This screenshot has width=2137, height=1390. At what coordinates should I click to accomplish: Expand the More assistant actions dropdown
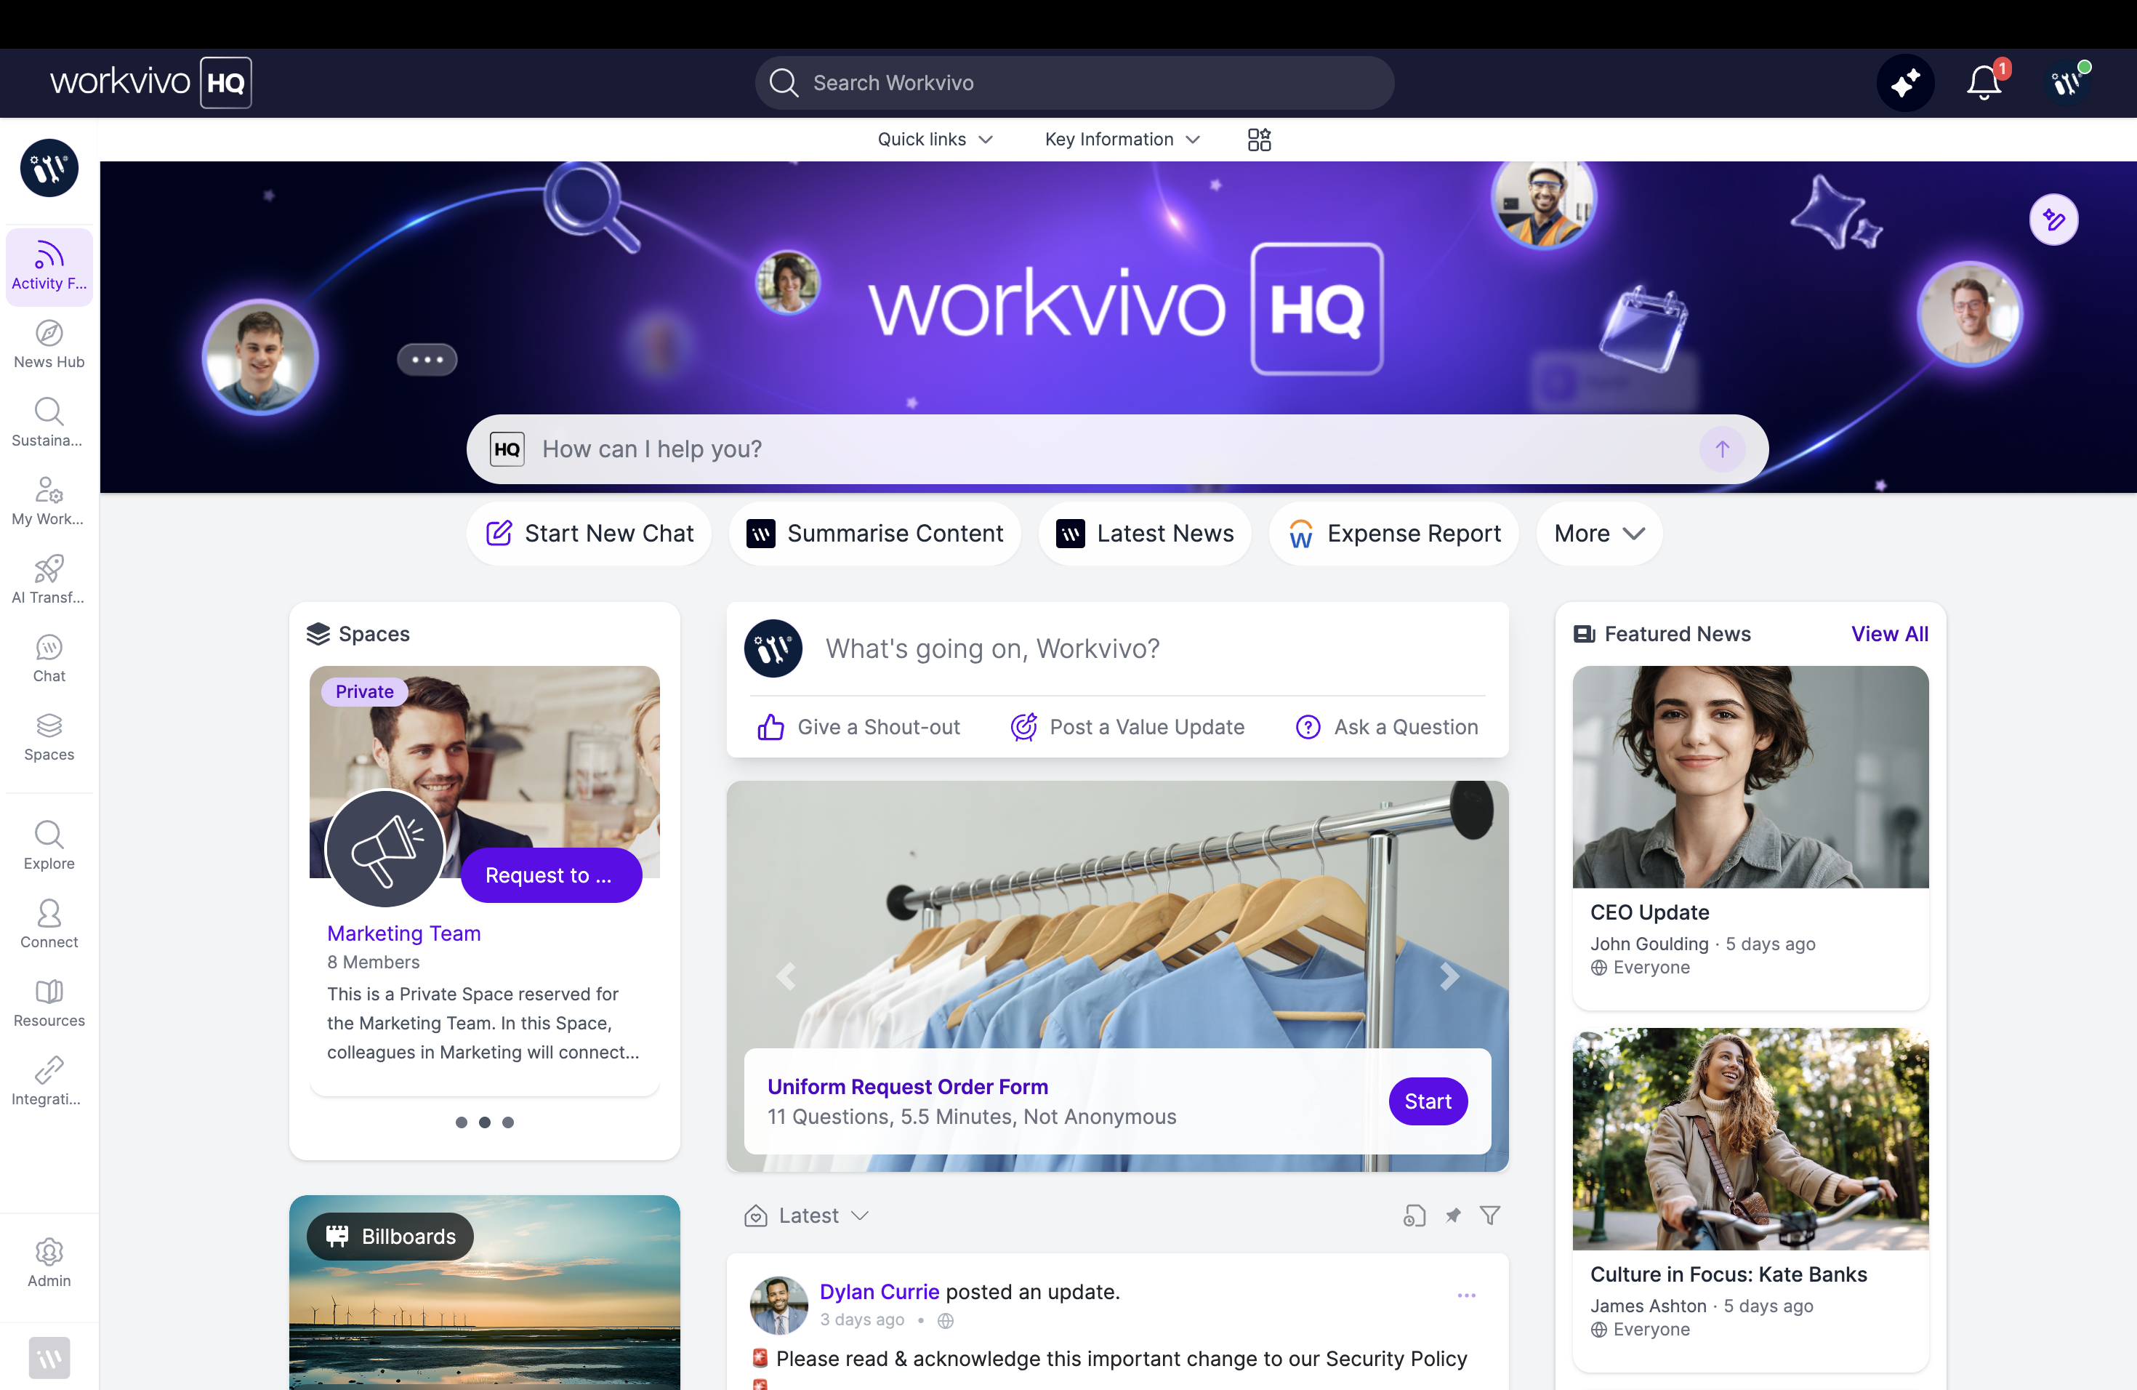(x=1599, y=534)
